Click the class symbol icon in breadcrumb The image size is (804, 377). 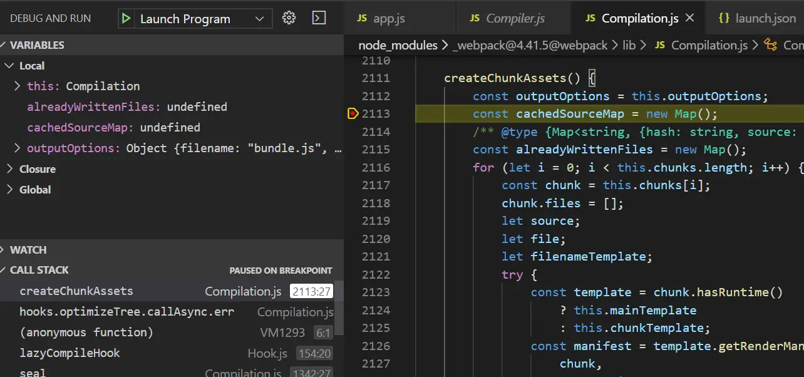click(771, 45)
